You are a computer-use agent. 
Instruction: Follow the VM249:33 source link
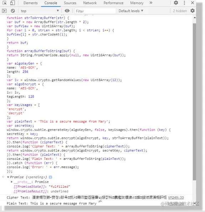coord(176,198)
